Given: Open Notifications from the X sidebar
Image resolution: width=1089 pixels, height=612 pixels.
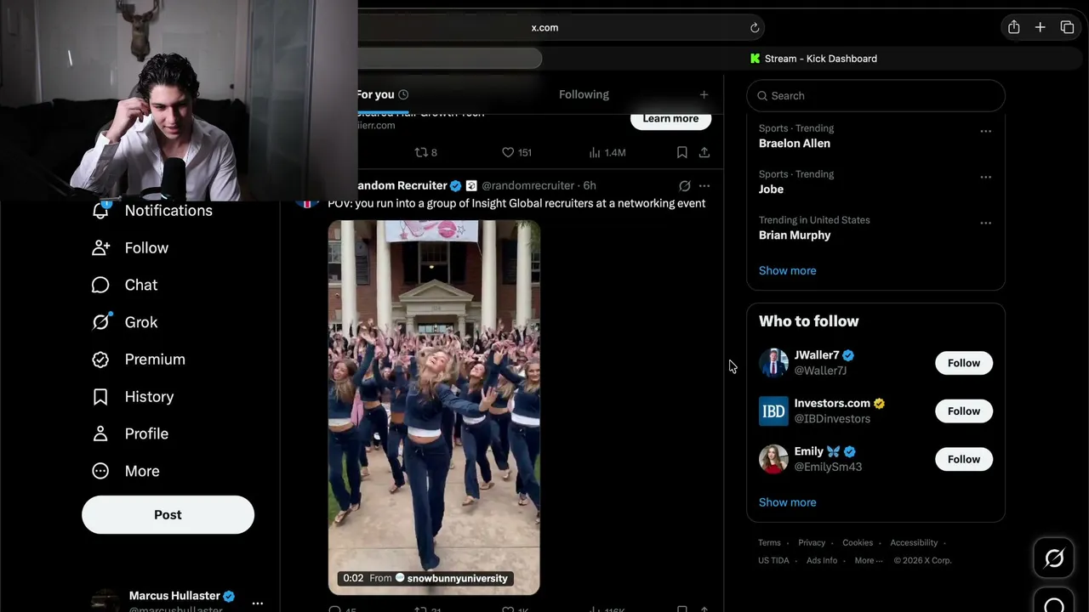Looking at the screenshot, I should point(151,211).
